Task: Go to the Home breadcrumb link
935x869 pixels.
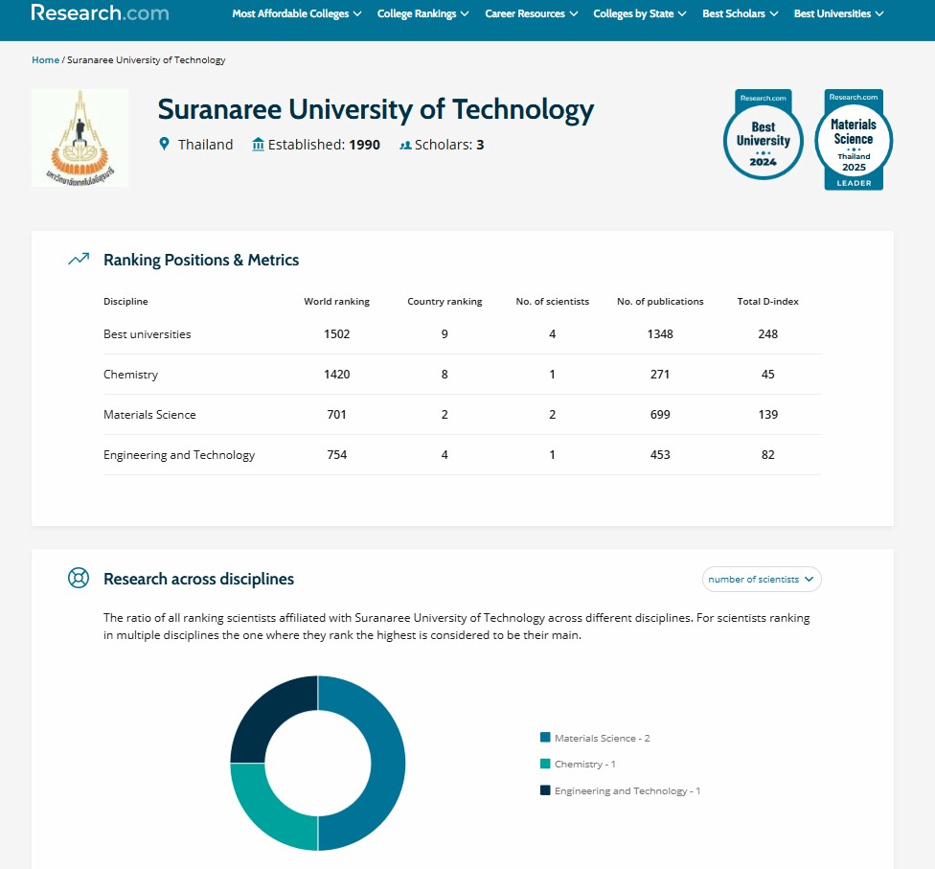Action: 45,59
